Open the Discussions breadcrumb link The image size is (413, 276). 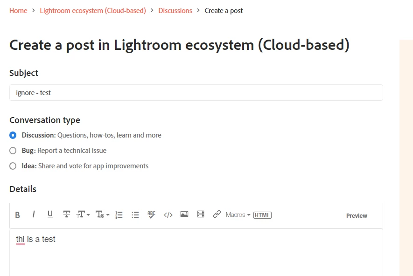coord(175,11)
